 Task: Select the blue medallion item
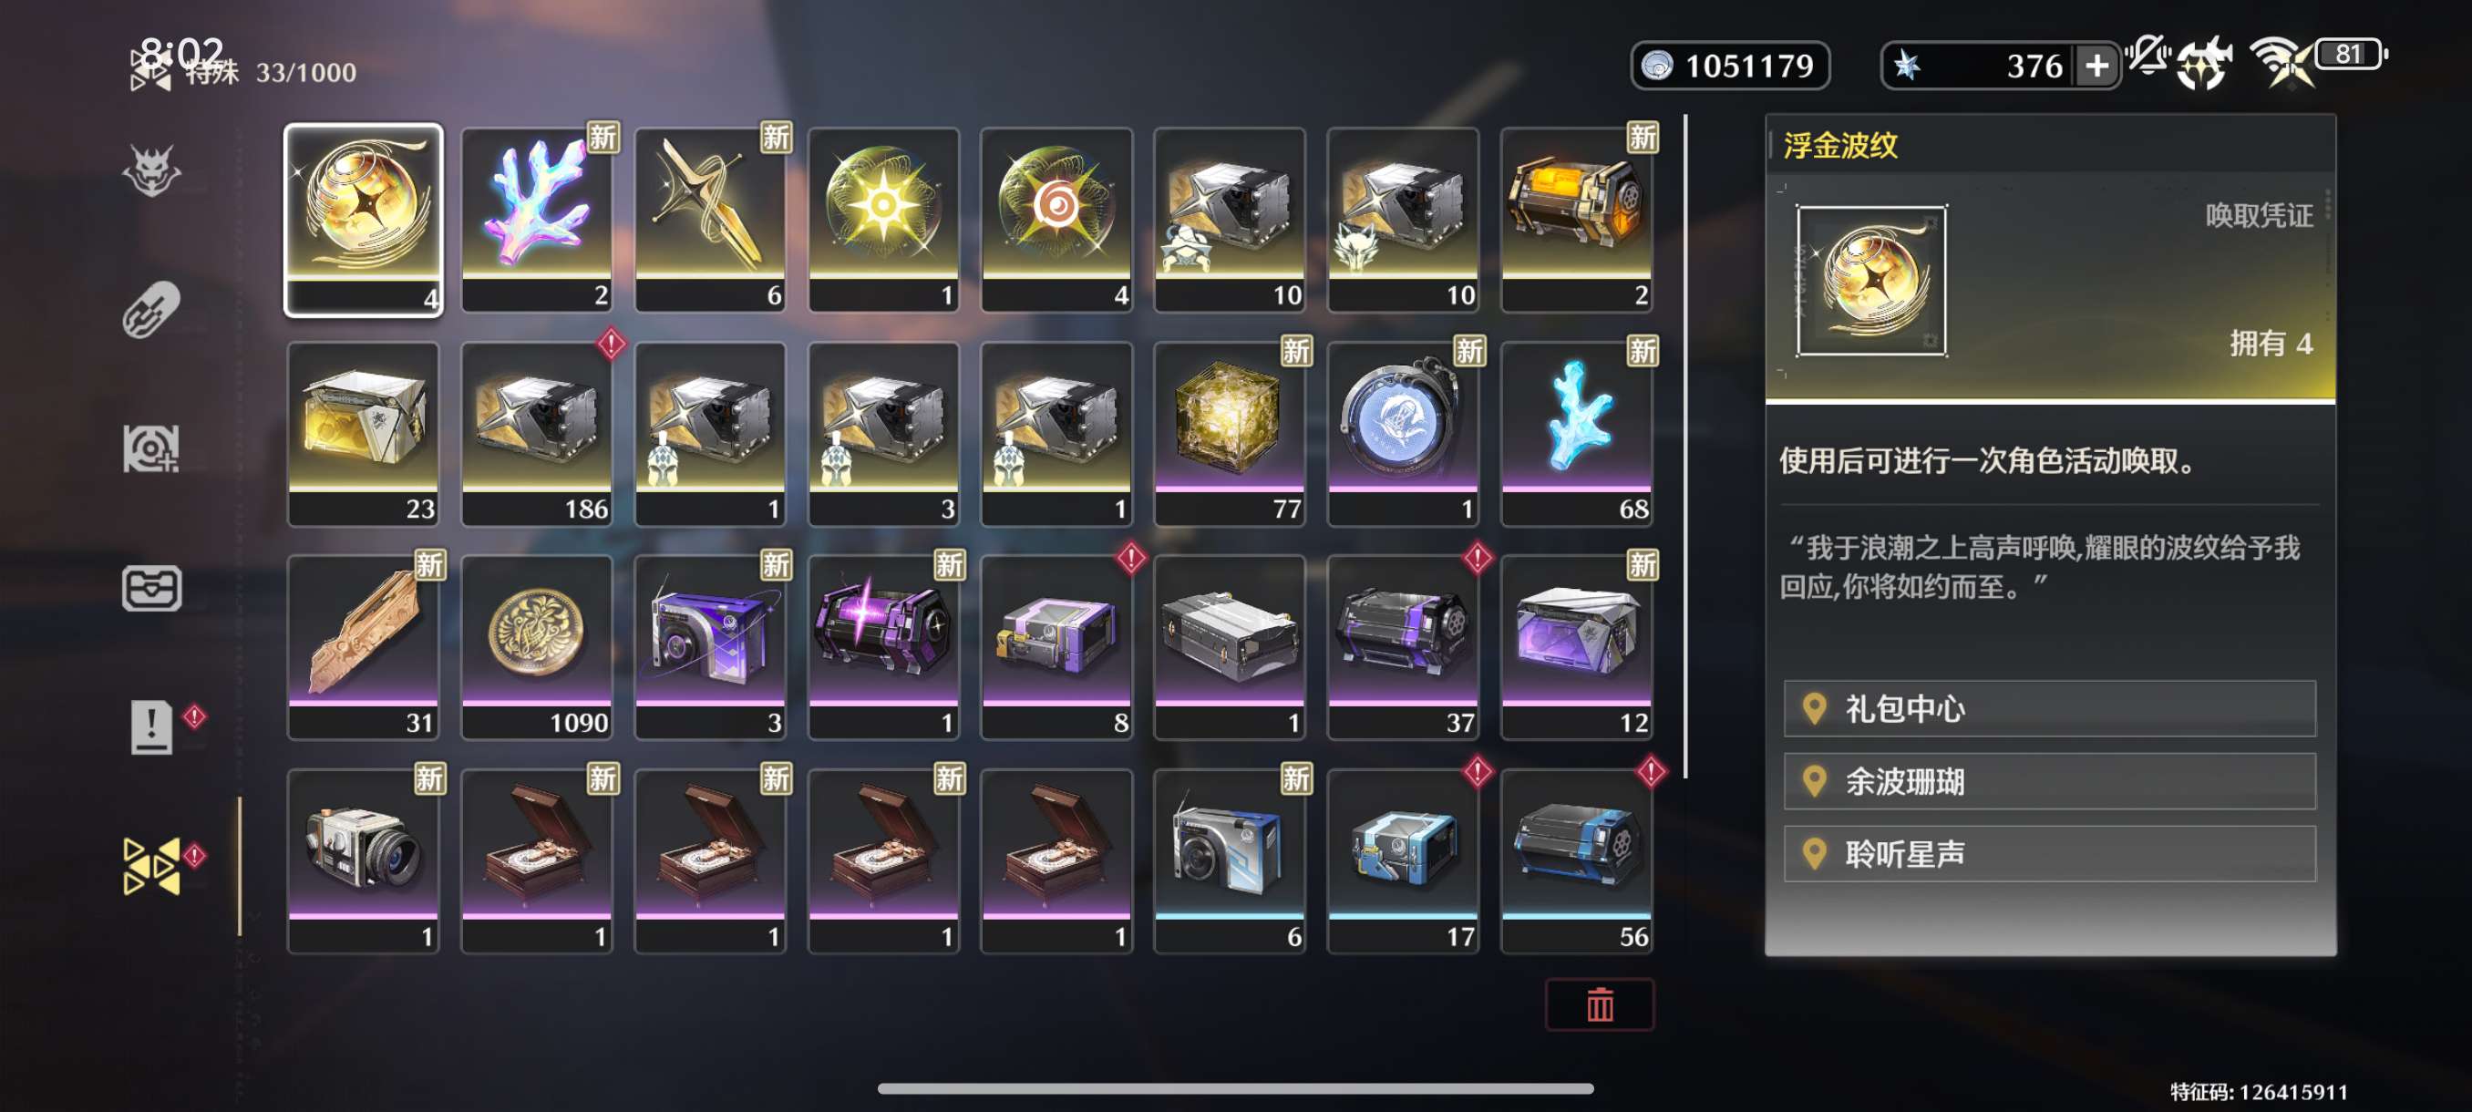pyautogui.click(x=1403, y=434)
